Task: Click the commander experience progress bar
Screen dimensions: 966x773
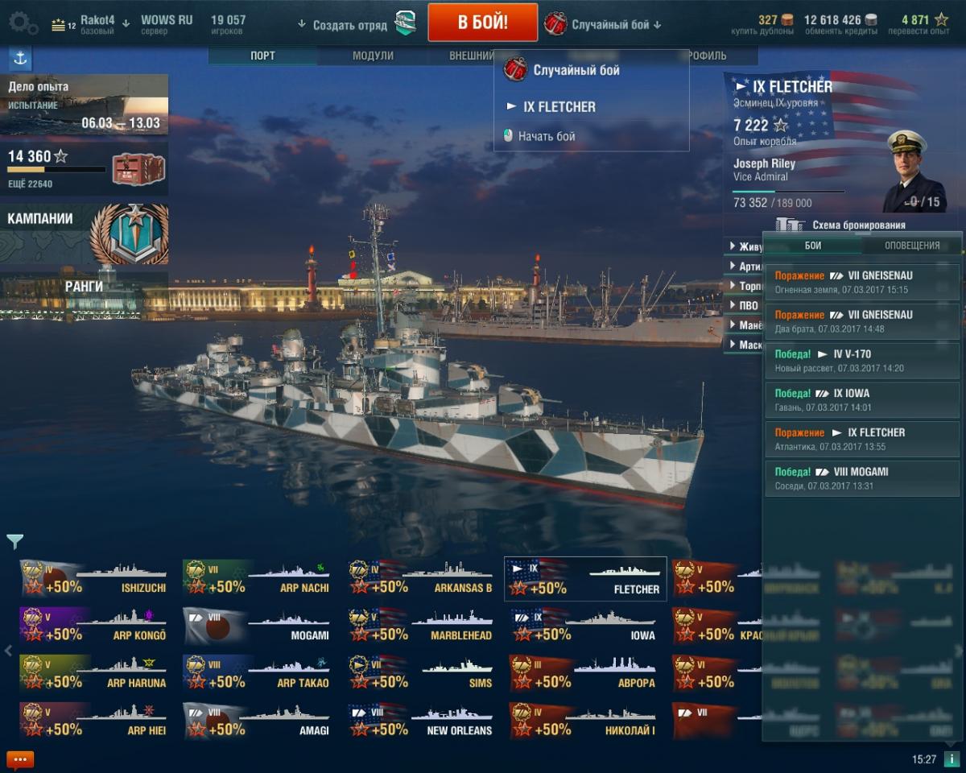Action: (x=789, y=192)
